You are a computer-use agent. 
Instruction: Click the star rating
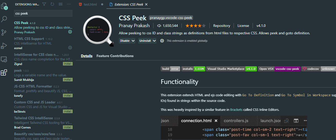(195, 26)
